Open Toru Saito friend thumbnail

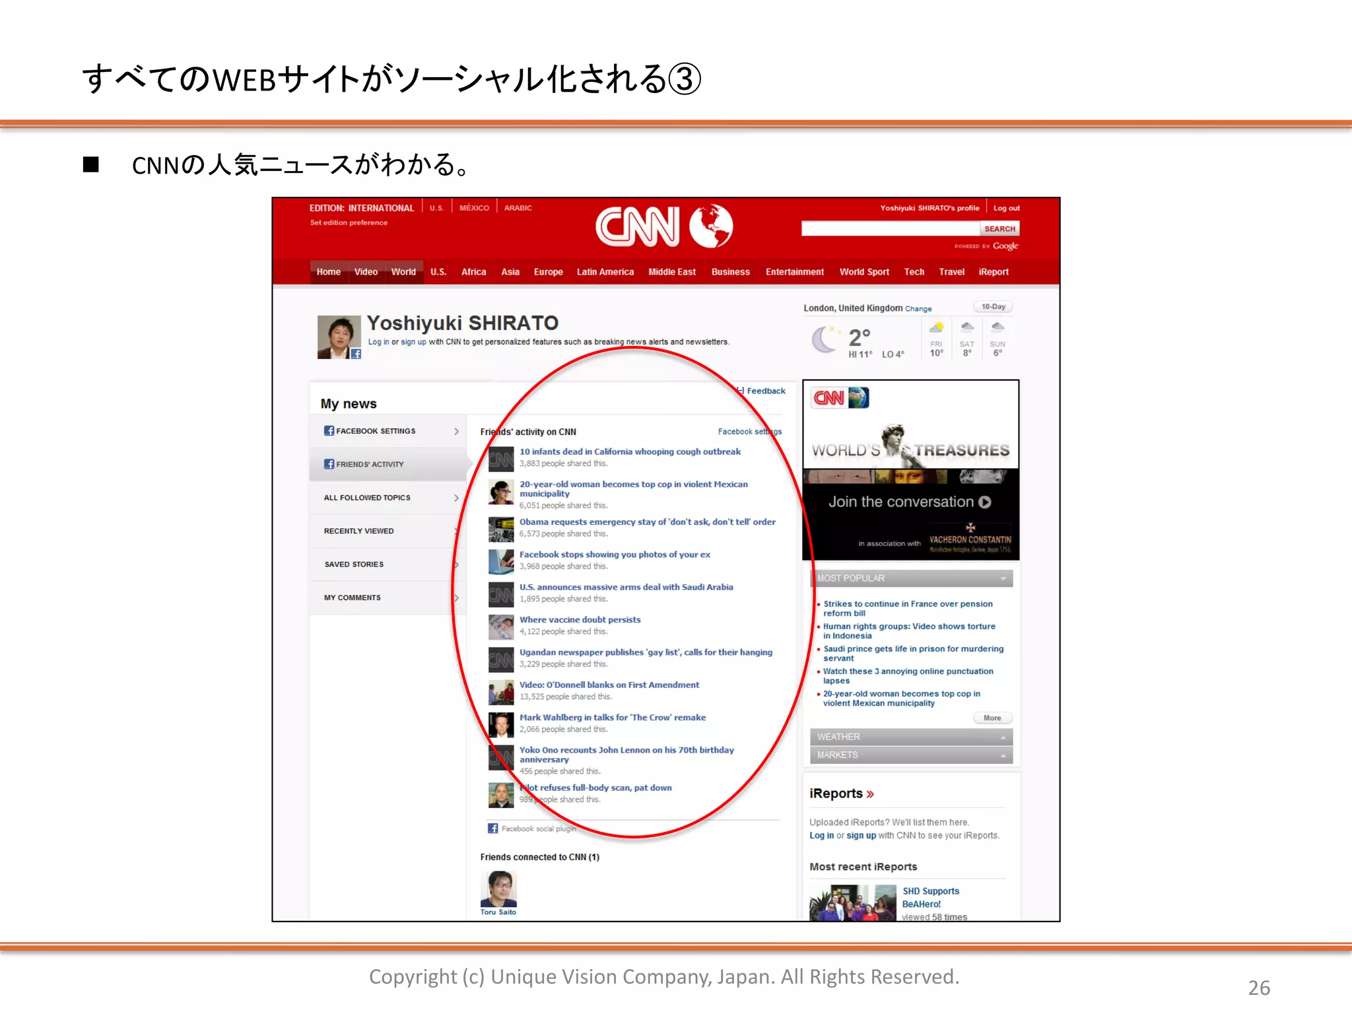pos(499,889)
